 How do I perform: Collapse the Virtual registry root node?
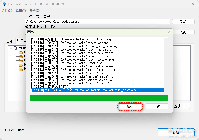11,48
